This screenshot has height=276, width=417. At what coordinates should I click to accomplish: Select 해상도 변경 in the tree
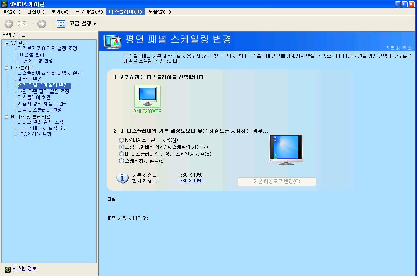(29, 79)
